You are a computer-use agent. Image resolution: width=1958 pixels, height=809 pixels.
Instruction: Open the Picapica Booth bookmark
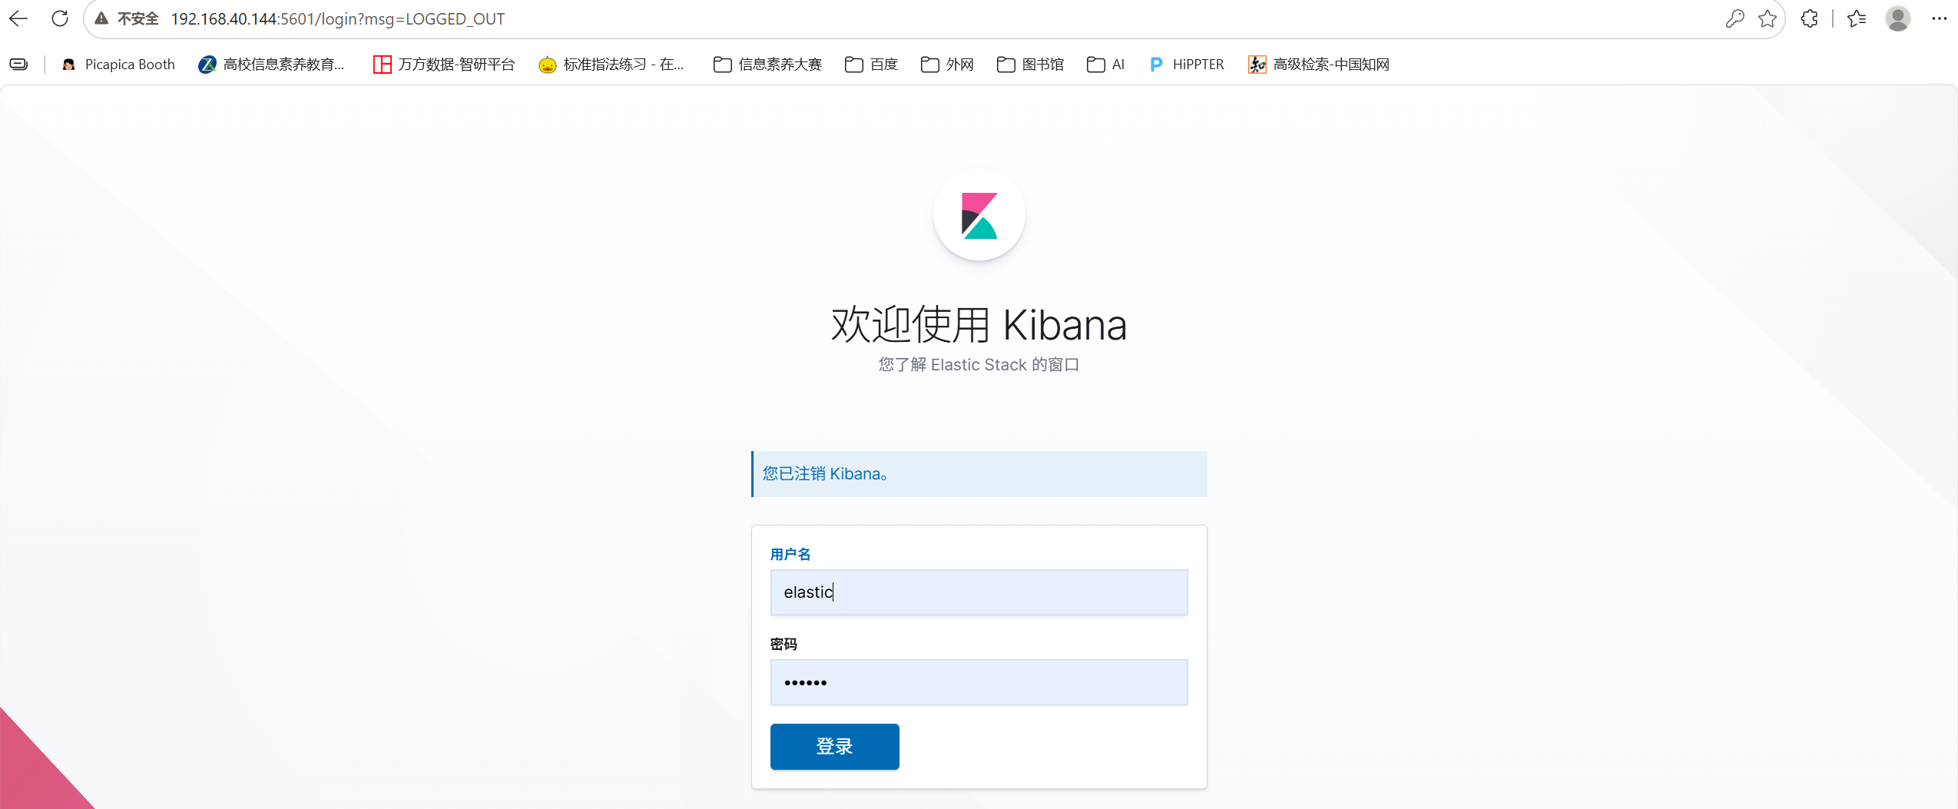pyautogui.click(x=118, y=65)
